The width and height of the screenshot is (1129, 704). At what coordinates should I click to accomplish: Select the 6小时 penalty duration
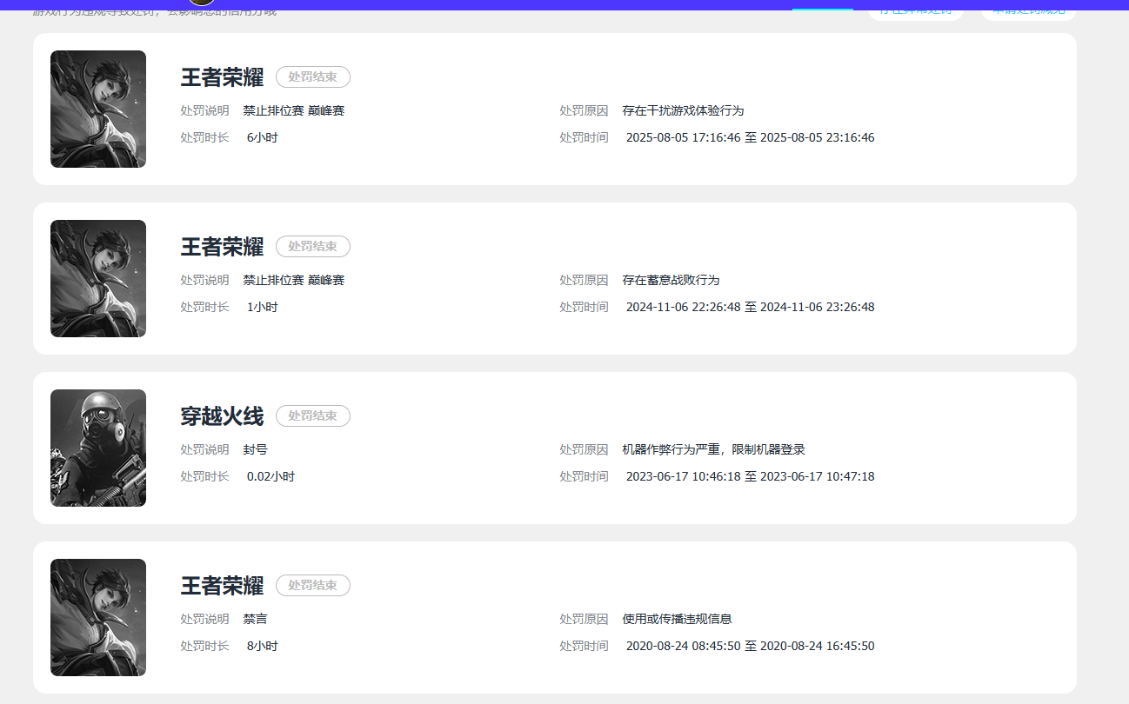pyautogui.click(x=263, y=137)
